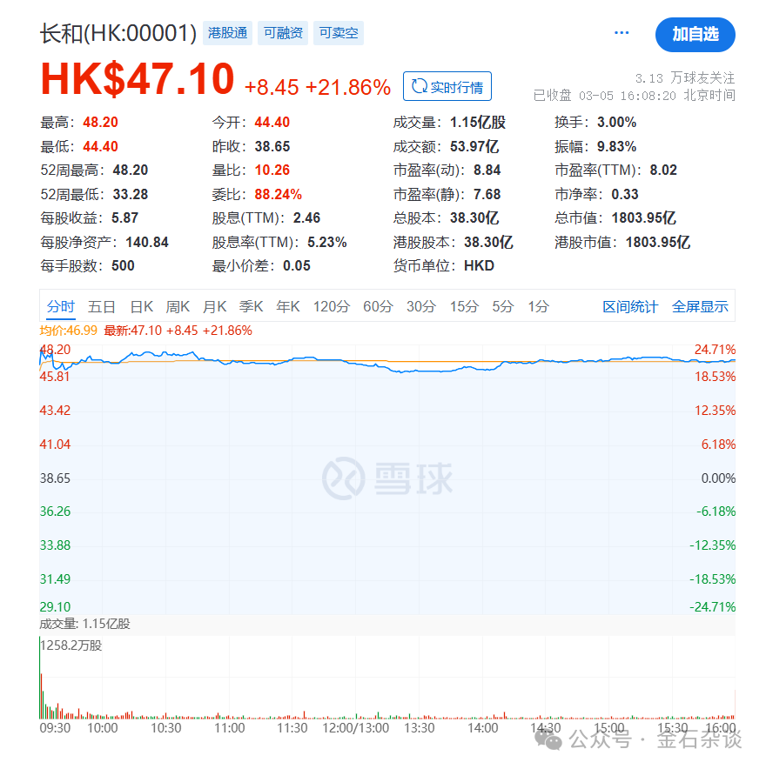Click the 可融资 tag
The width and height of the screenshot is (766, 769).
(x=283, y=33)
